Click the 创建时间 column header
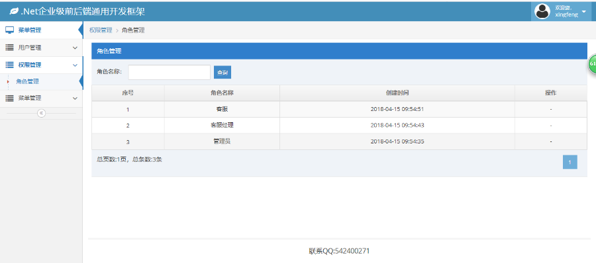596x263 pixels. [x=397, y=93]
